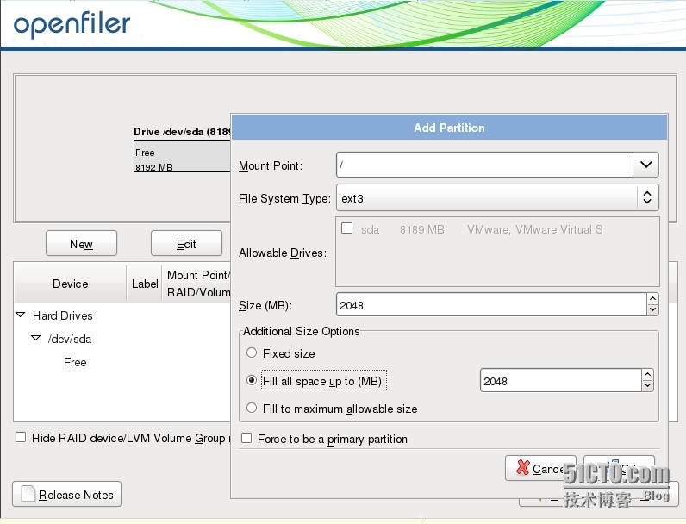Increase fill-up-to value with up arrow
This screenshot has width=686, height=524.
[647, 375]
